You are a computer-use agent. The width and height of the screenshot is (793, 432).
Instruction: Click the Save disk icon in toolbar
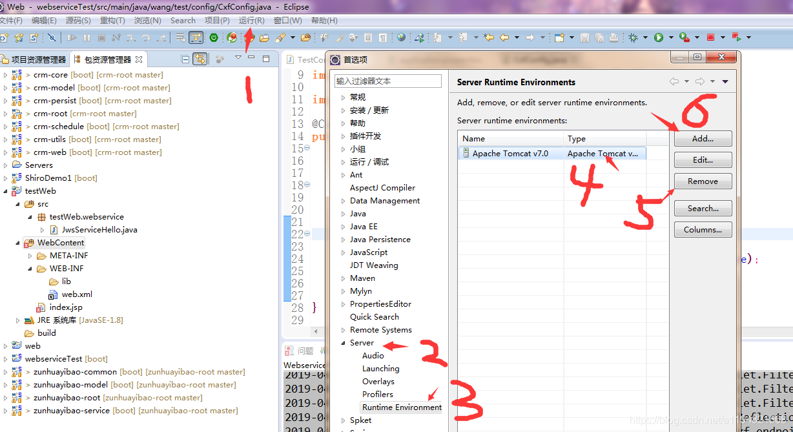584,37
